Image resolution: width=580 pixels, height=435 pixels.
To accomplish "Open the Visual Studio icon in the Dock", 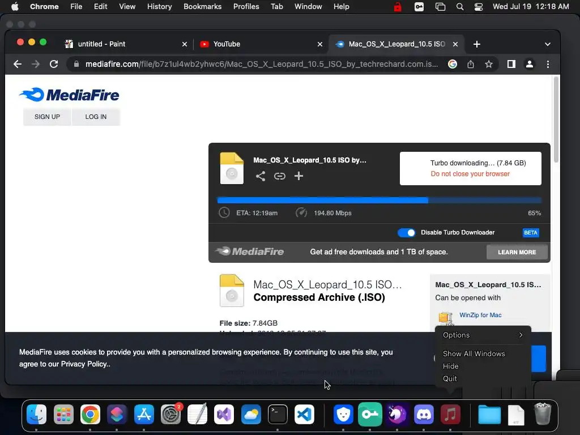I will (x=224, y=414).
